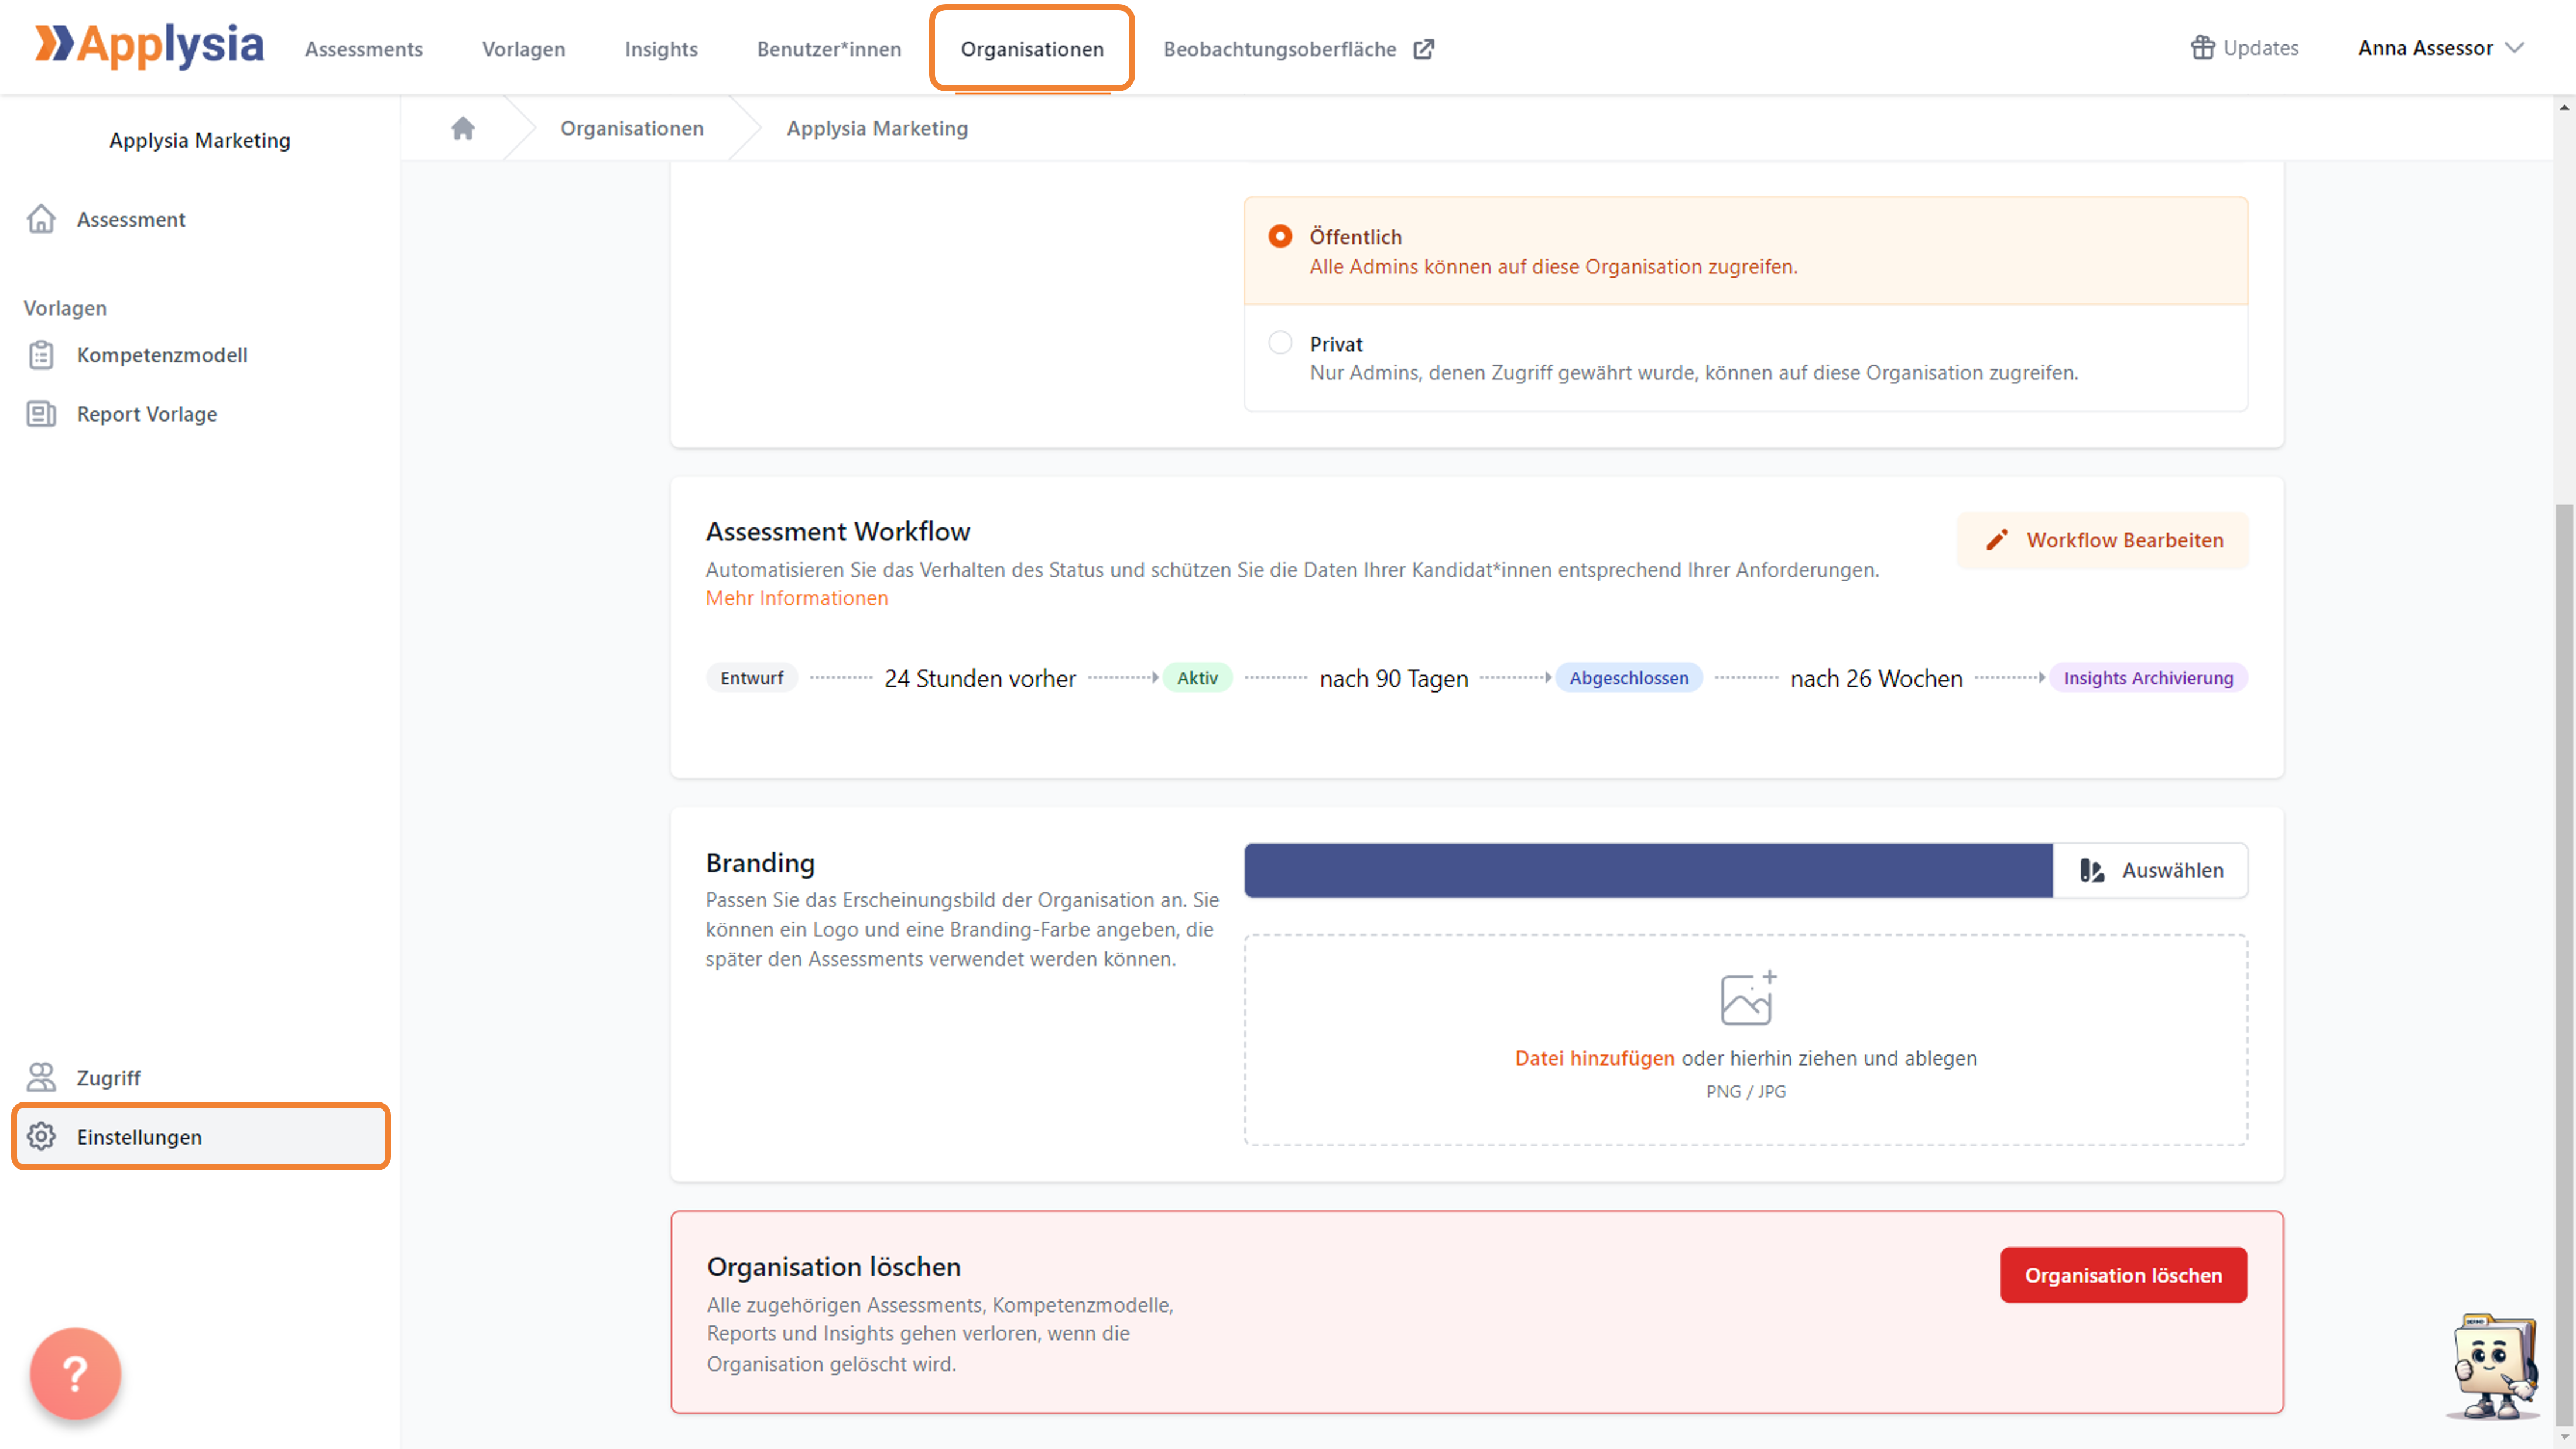Viewport: 2576px width, 1449px height.
Task: Open the Mehr Informationen link
Action: click(x=796, y=598)
